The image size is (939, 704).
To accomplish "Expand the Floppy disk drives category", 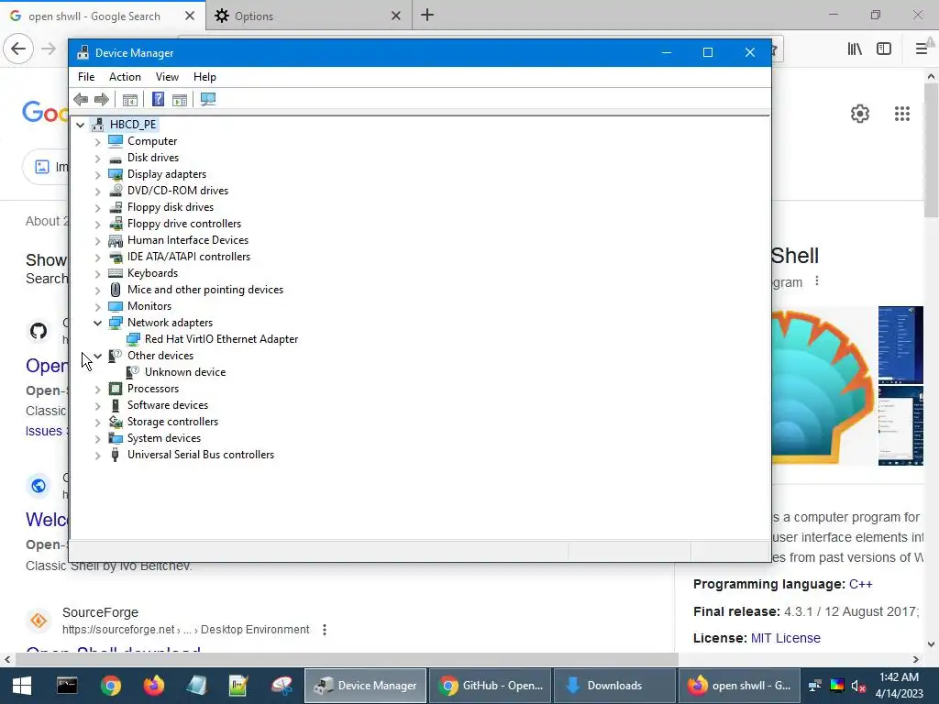I will [x=97, y=208].
